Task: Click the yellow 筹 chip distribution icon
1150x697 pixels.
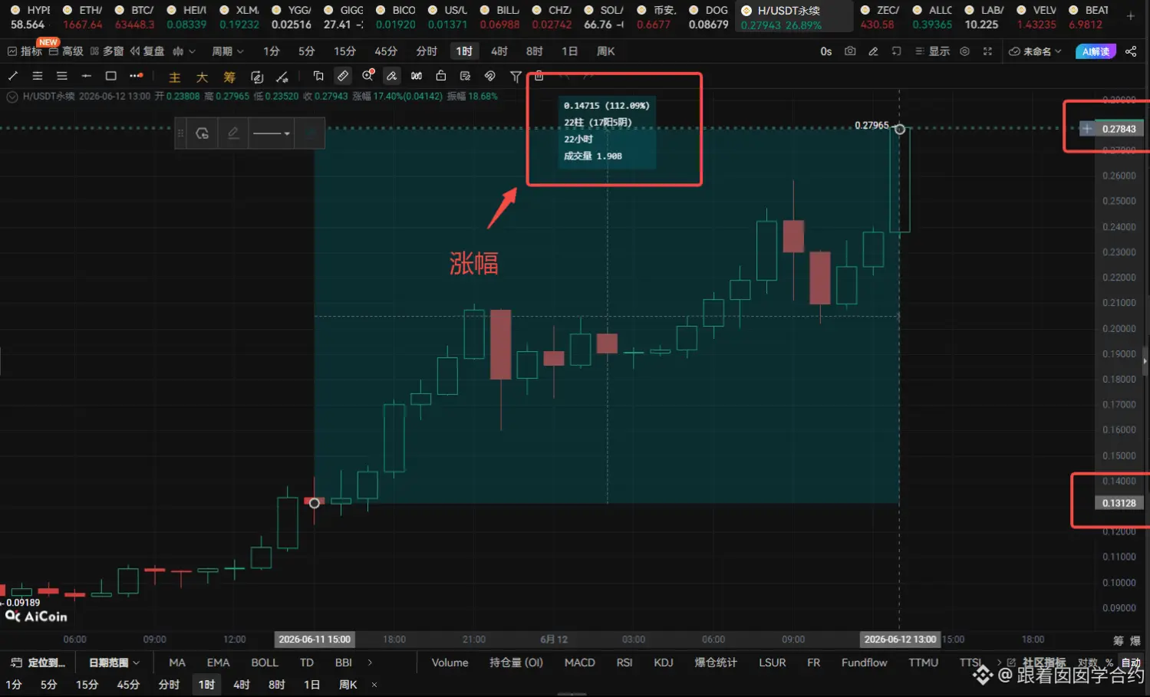Action: 229,77
